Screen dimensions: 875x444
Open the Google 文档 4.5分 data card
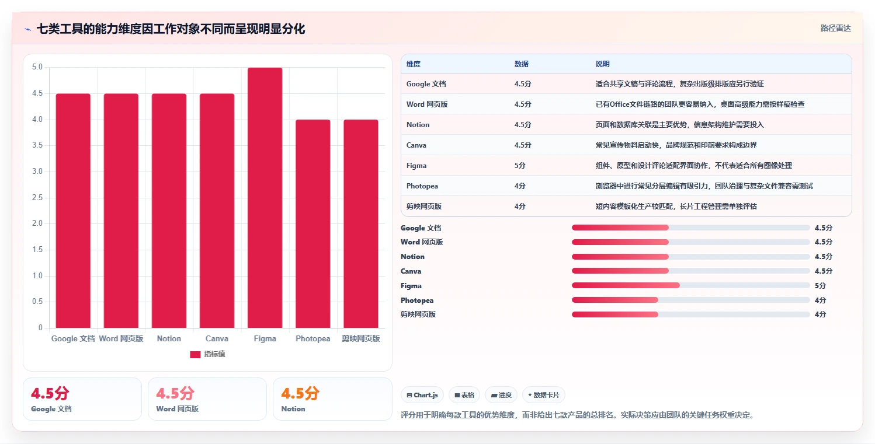tap(82, 399)
